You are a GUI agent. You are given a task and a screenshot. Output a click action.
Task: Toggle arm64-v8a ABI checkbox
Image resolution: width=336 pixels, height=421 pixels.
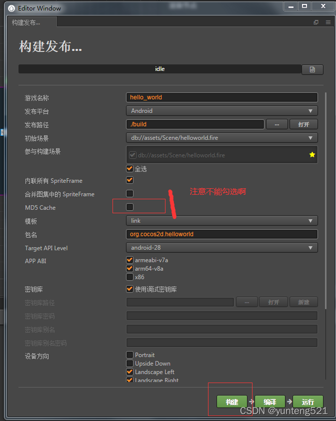(129, 268)
